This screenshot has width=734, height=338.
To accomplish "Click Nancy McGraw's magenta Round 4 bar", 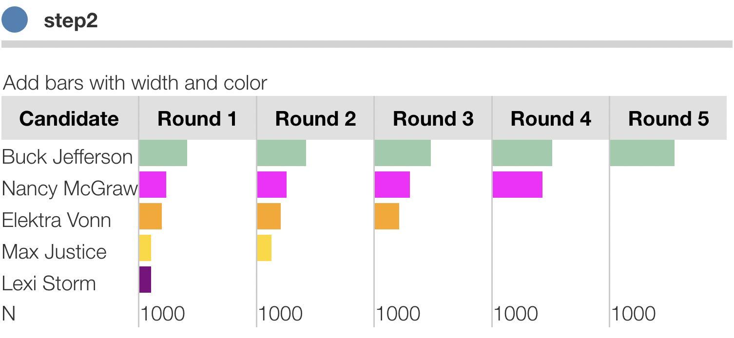I will click(517, 185).
